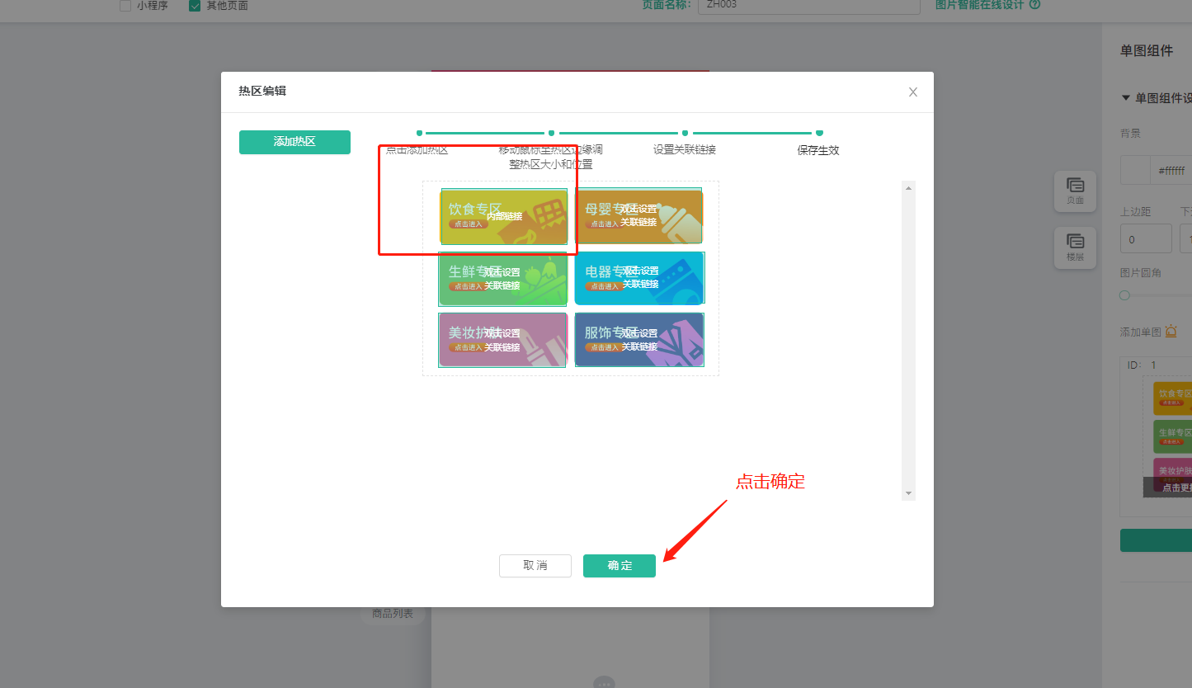Click the white background color swatch

coord(1135,170)
